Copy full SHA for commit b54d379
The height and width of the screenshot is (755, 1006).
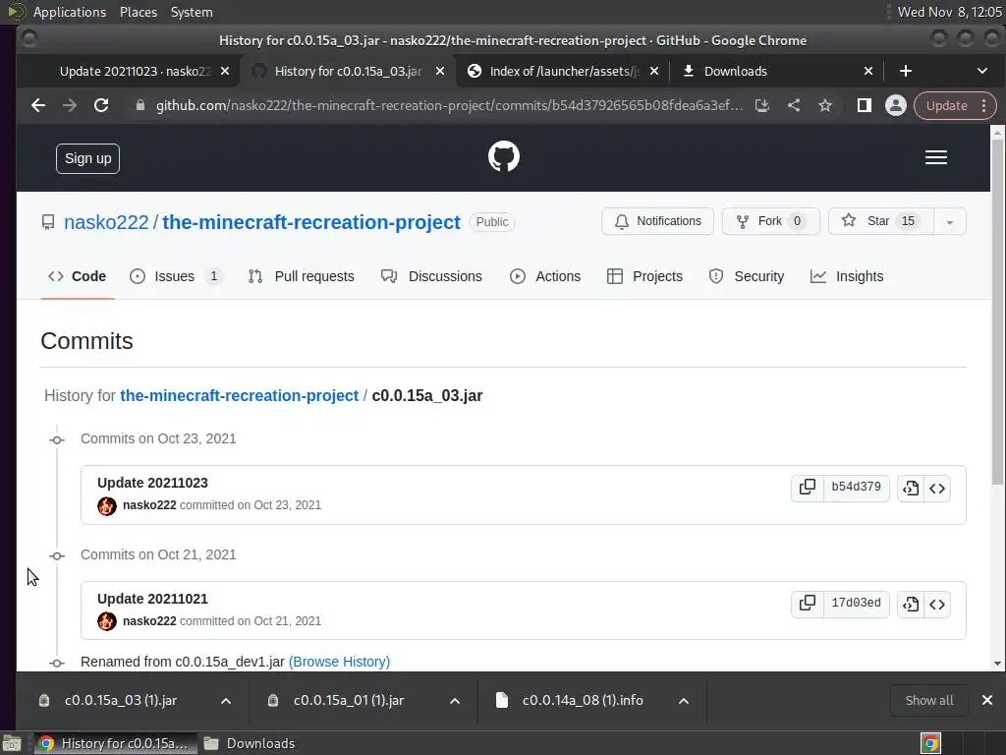point(808,488)
